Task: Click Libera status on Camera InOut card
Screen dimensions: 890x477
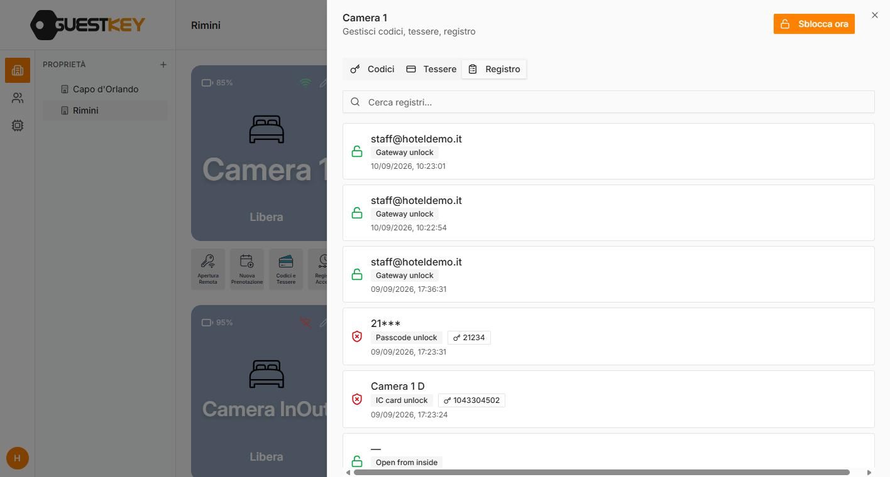Action: [266, 457]
